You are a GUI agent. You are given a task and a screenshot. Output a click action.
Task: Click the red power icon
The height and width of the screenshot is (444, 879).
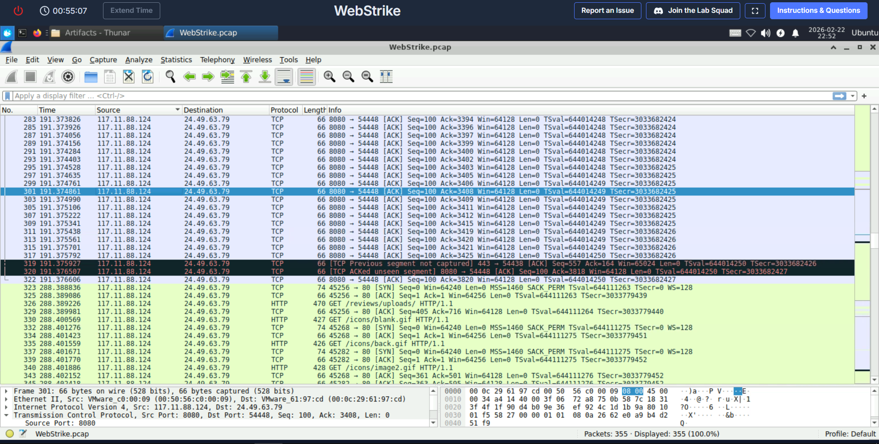click(18, 11)
